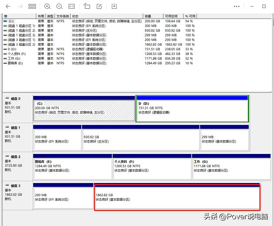
Task: Click the save/download icon in toolbar
Action: [x=114, y=6]
